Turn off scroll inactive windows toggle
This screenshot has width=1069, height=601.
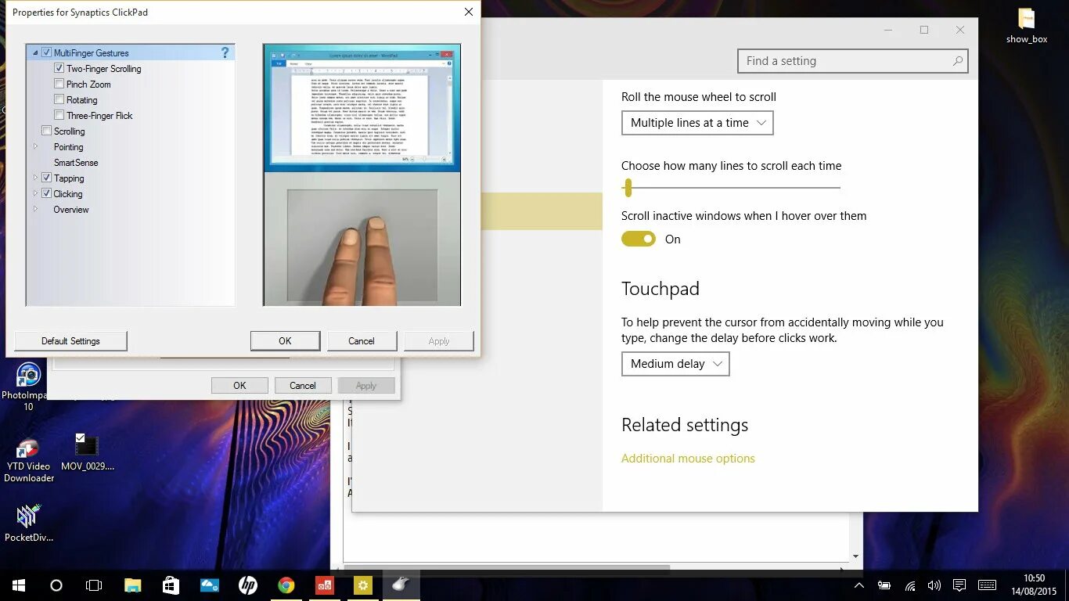[639, 239]
